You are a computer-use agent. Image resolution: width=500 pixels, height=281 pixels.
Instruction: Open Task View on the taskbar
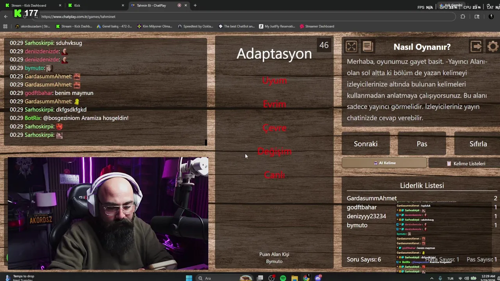[260, 278]
